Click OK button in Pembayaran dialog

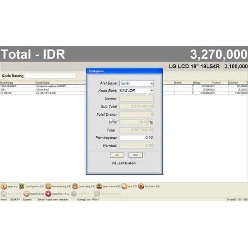(117, 155)
